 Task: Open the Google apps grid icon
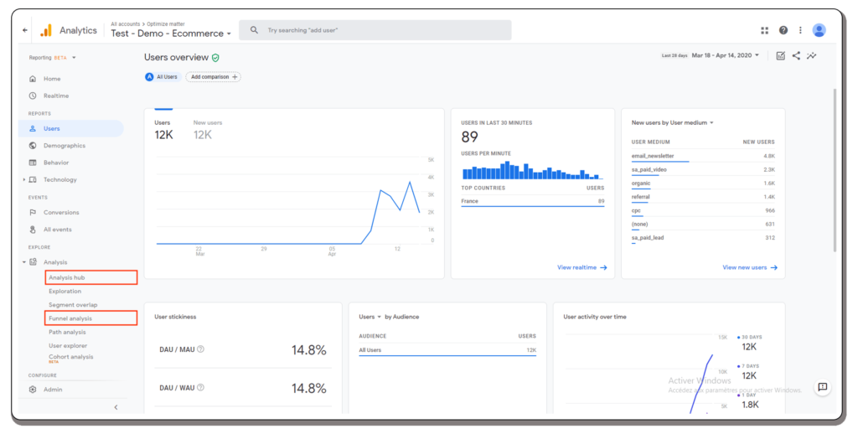point(764,30)
